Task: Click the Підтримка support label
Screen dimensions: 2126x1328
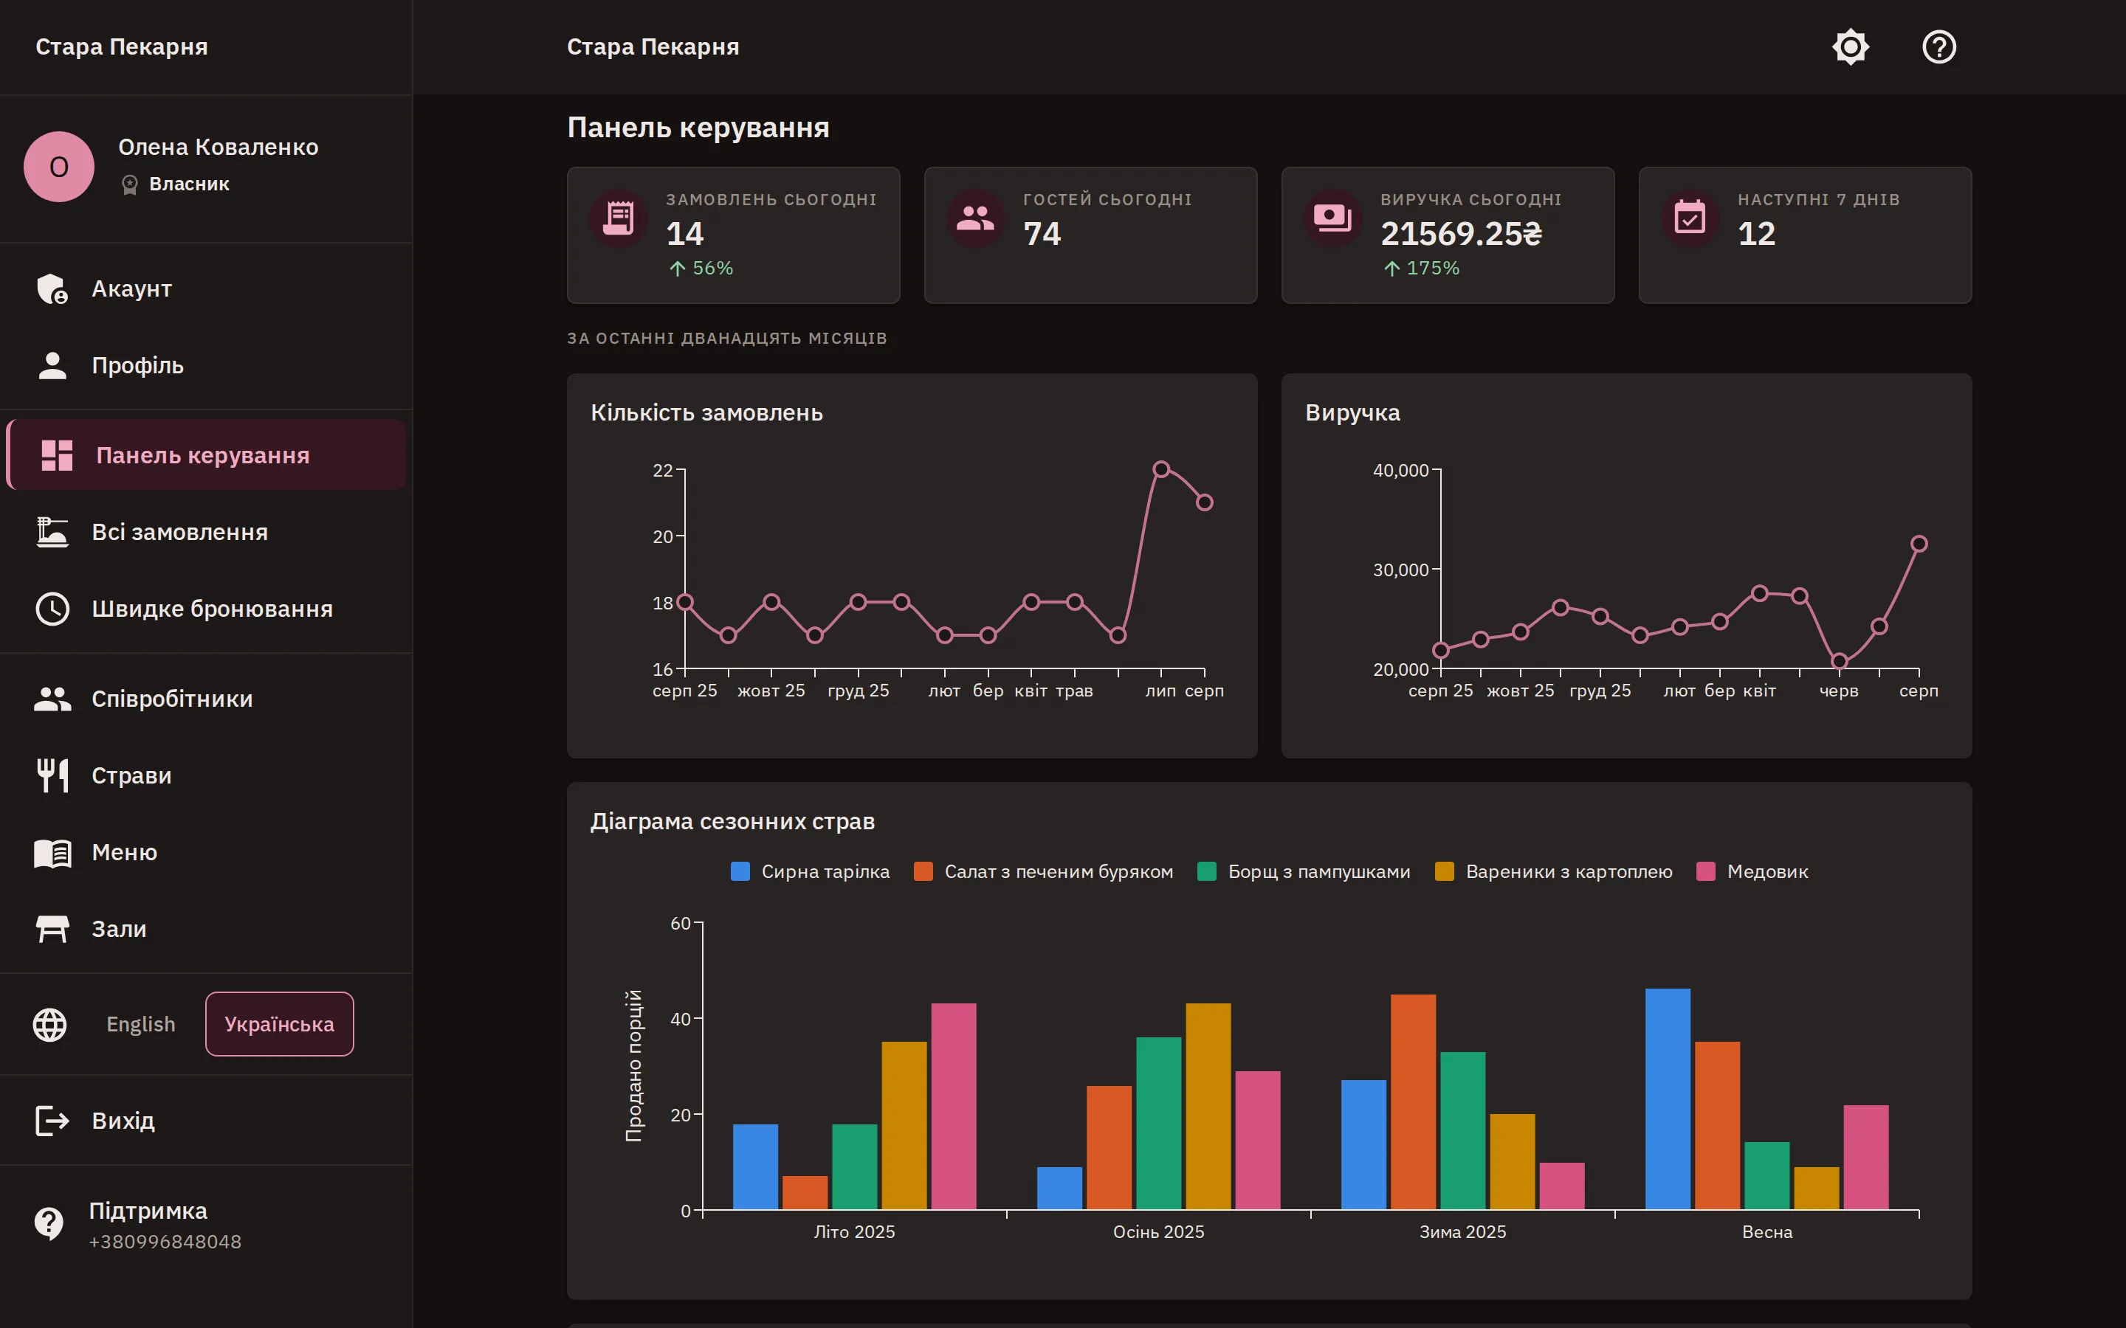Action: [x=148, y=1211]
